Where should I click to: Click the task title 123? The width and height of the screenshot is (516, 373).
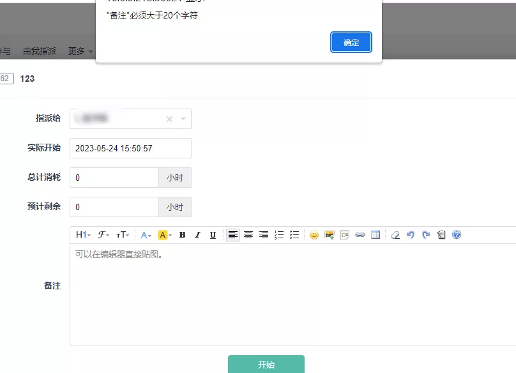[27, 79]
